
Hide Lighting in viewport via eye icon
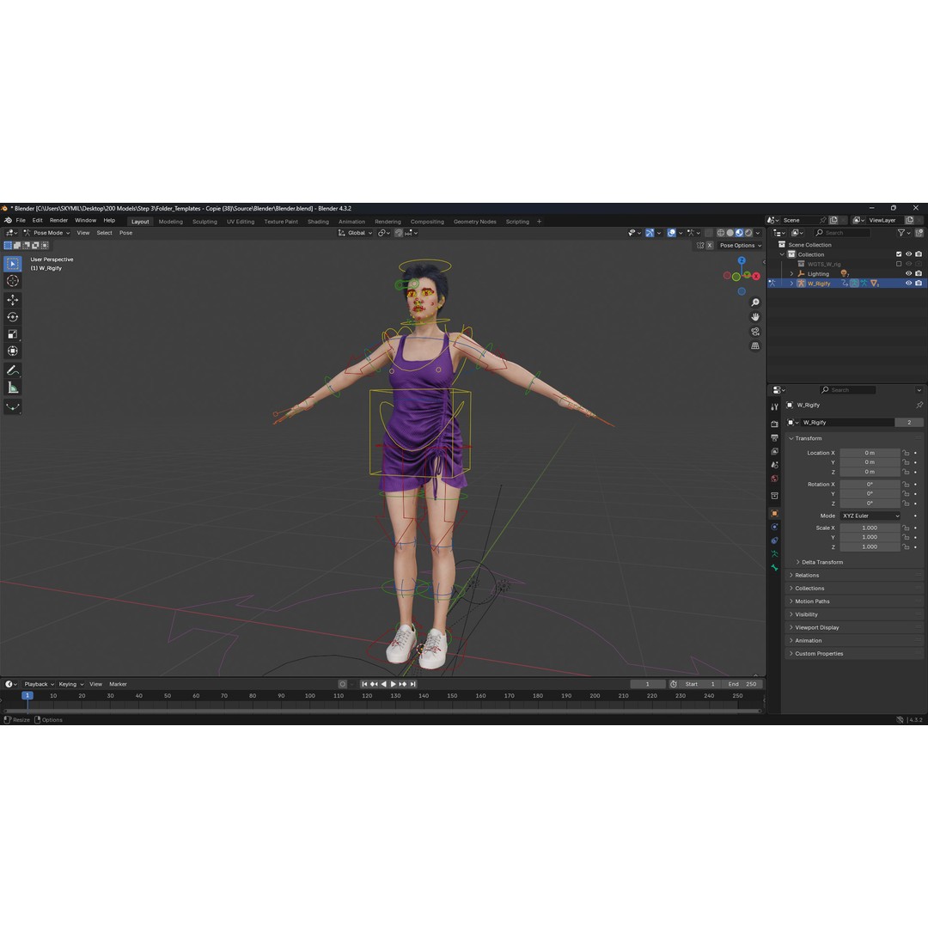point(908,273)
